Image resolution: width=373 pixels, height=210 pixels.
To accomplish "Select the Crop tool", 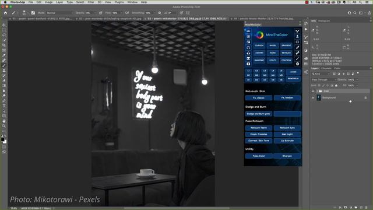I will [4, 45].
